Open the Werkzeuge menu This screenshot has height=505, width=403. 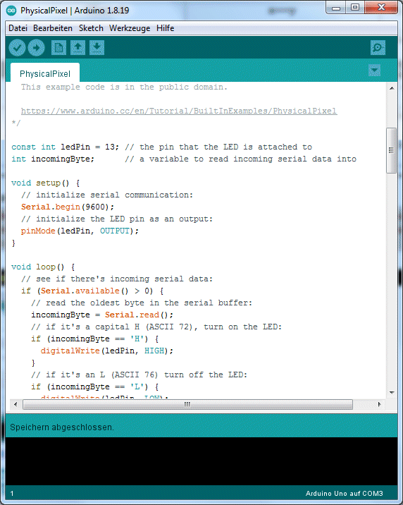pos(130,28)
